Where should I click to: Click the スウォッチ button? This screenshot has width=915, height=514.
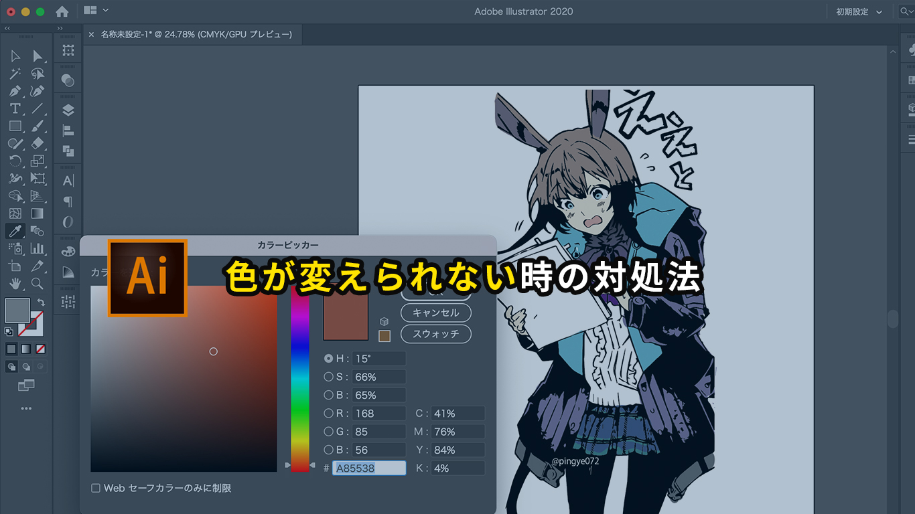[436, 333]
